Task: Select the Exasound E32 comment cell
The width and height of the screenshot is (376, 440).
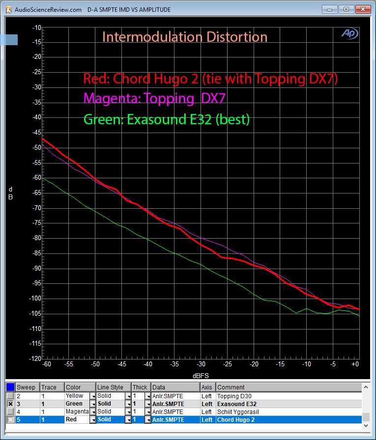Action: click(x=289, y=404)
